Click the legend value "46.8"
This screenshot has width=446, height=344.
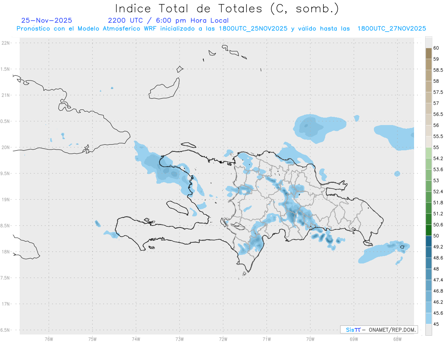[438, 291]
